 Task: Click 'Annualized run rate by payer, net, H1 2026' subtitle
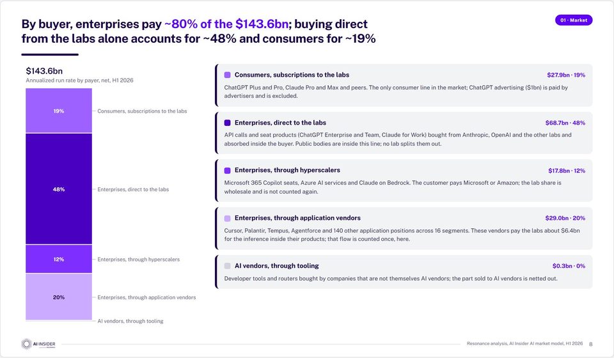coord(79,80)
